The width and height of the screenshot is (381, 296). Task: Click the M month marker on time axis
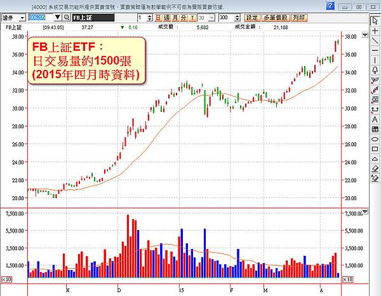265,290
